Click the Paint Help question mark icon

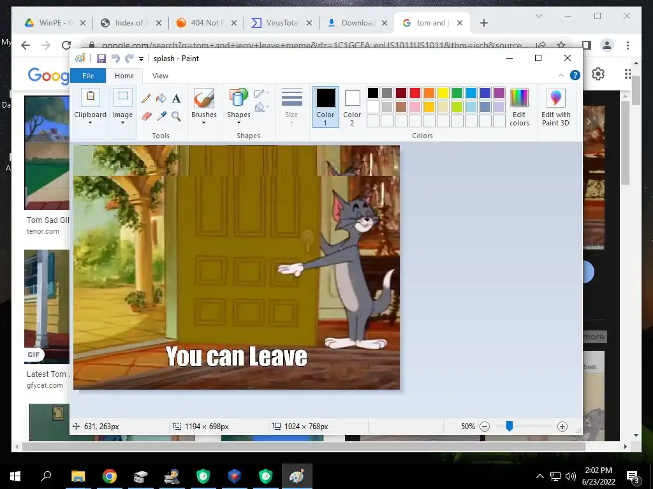point(575,75)
